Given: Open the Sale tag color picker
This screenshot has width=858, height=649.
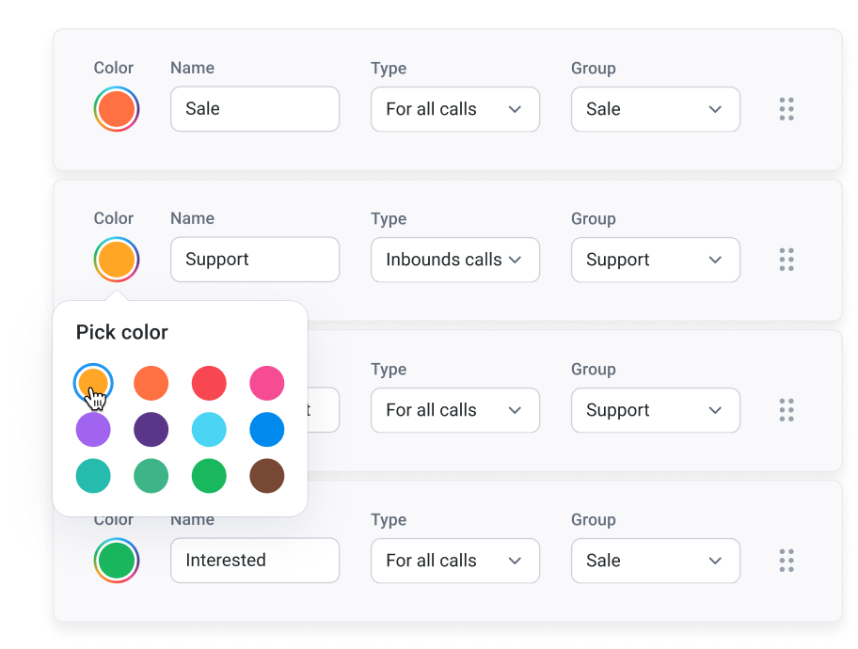Looking at the screenshot, I should tap(116, 109).
